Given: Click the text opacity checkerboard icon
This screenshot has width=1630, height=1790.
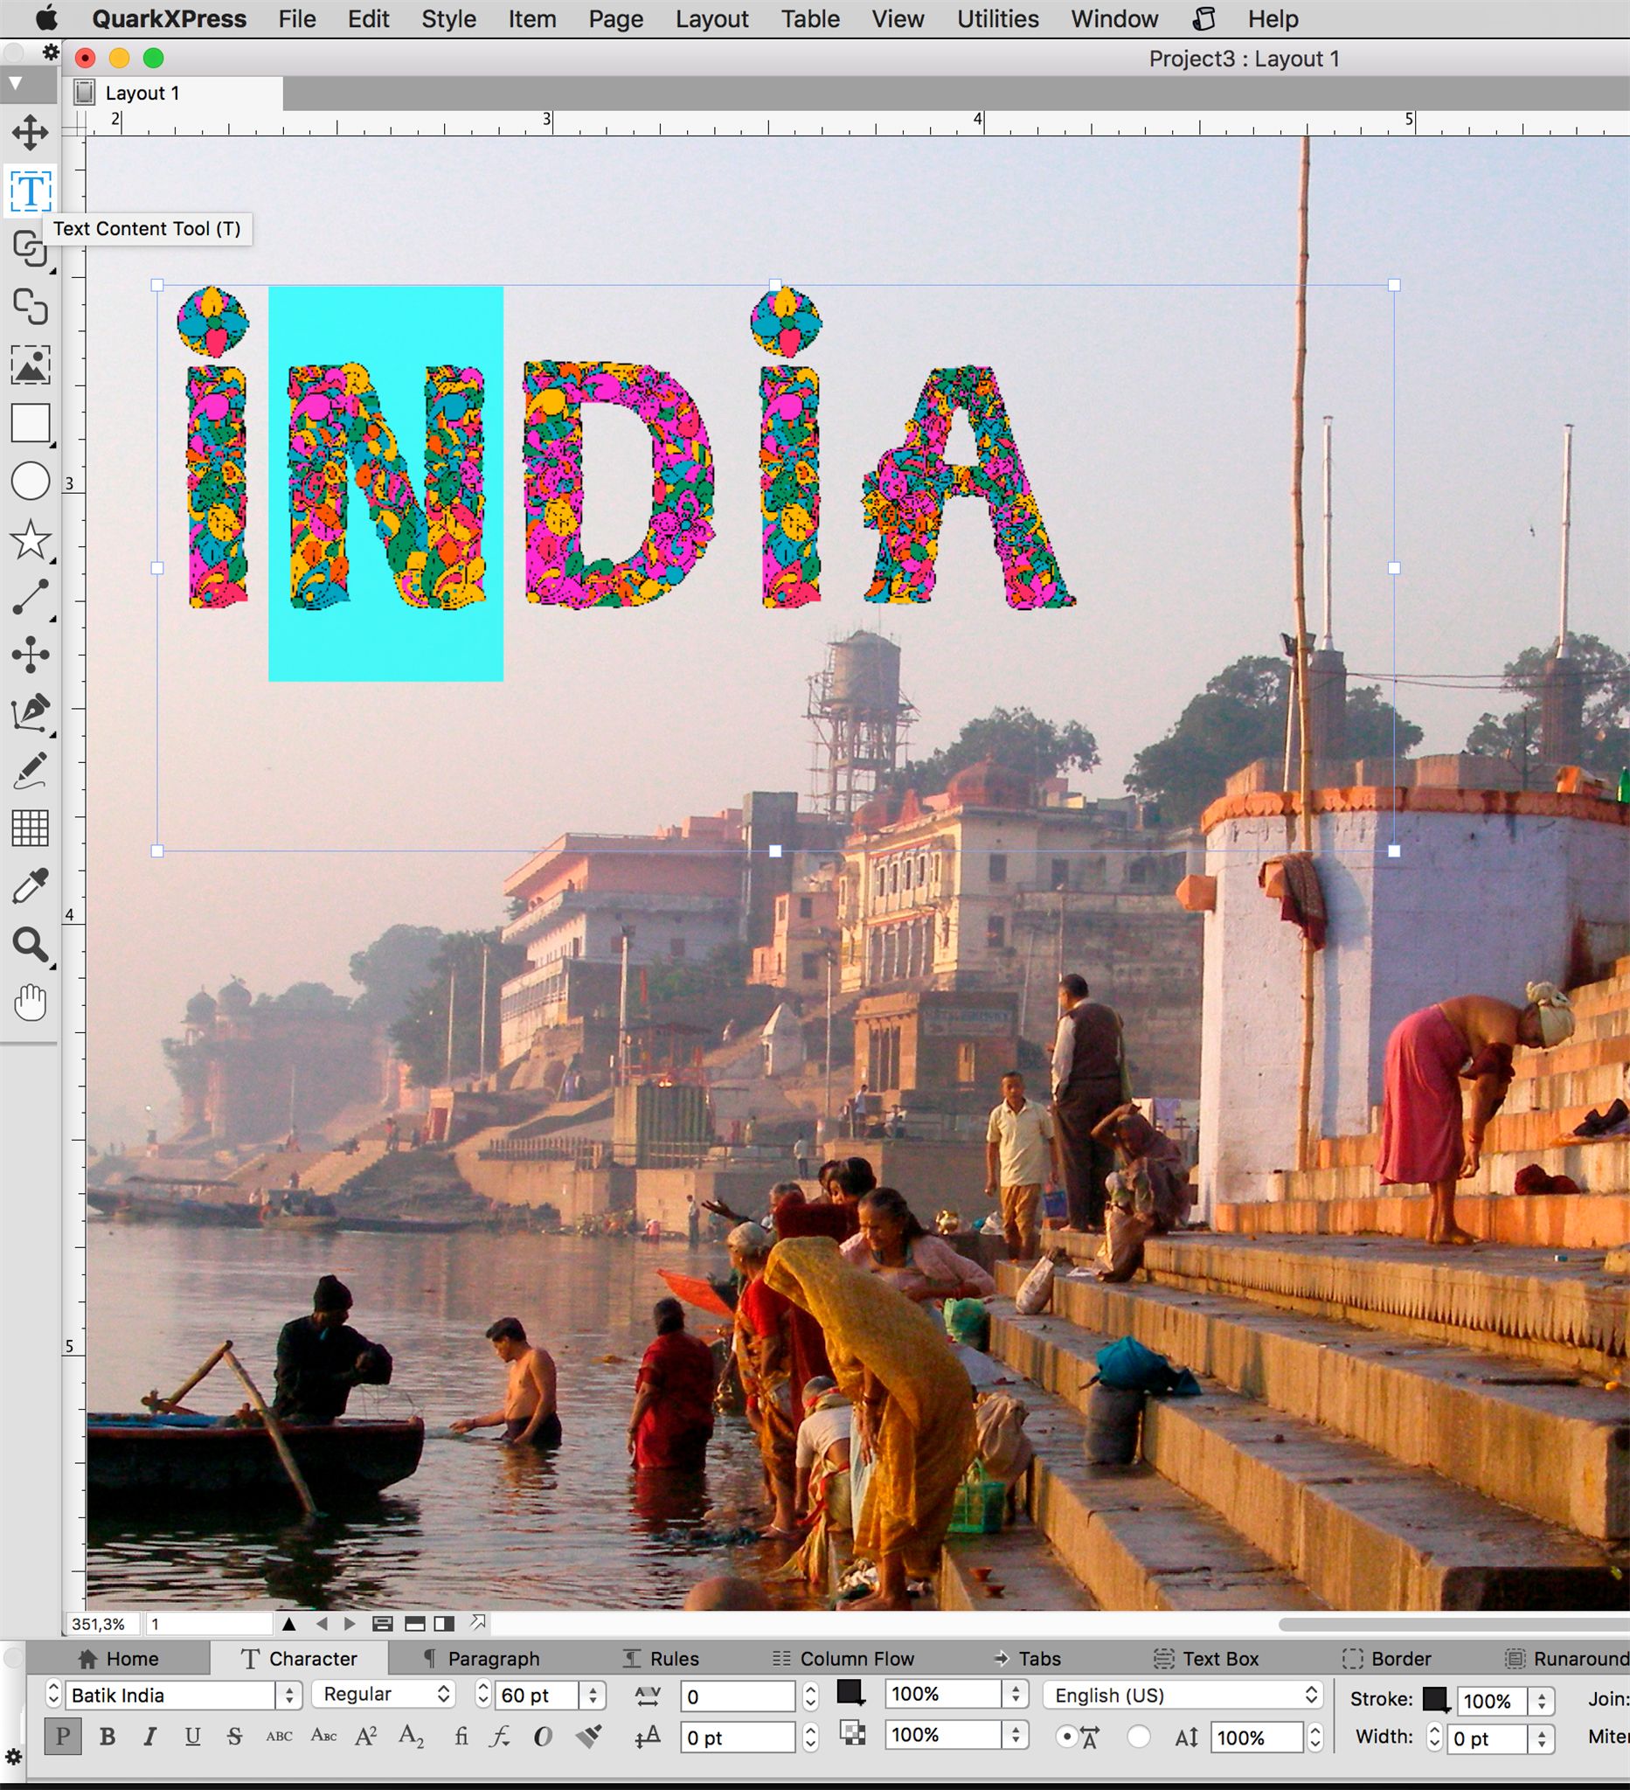Looking at the screenshot, I should (852, 1733).
